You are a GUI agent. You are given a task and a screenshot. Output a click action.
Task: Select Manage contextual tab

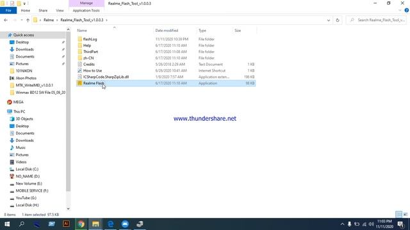(x=86, y=3)
